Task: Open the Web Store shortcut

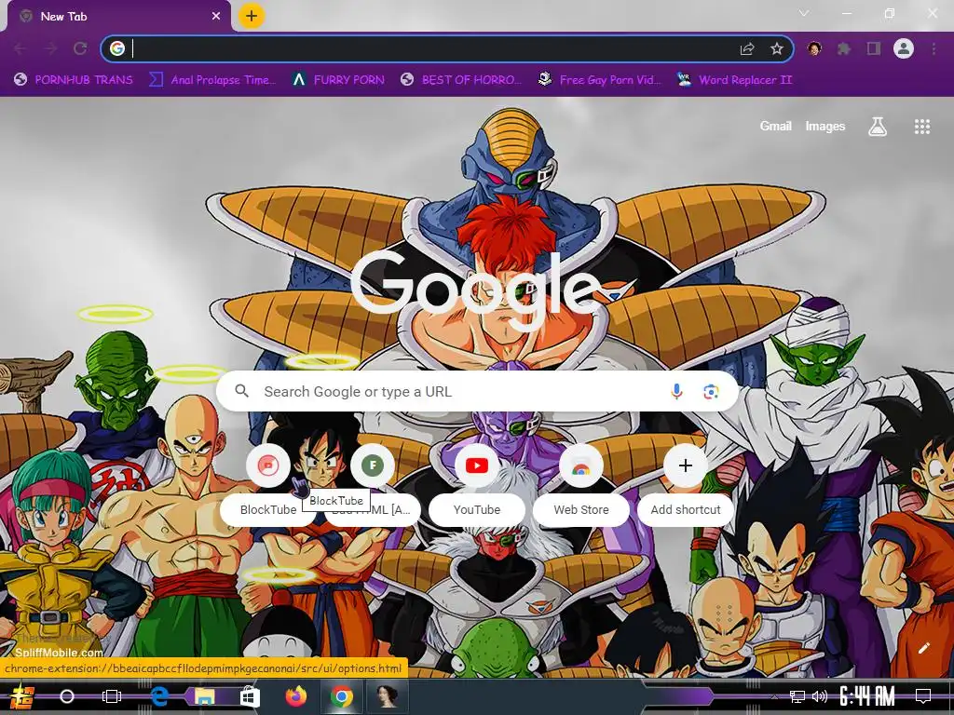Action: [x=581, y=483]
